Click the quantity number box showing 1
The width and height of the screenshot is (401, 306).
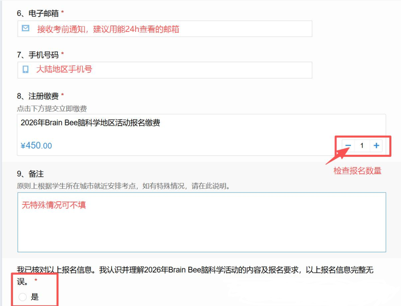click(362, 146)
